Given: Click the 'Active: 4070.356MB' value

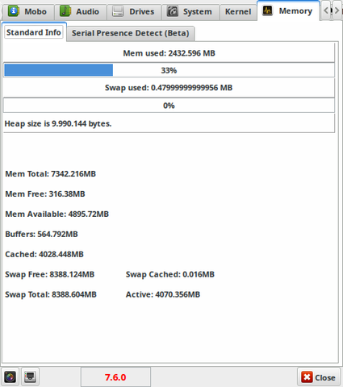Looking at the screenshot, I should pos(163,294).
